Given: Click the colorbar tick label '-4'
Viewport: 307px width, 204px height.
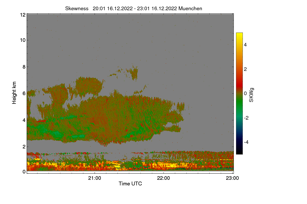Looking at the screenshot, I should click(x=246, y=142).
